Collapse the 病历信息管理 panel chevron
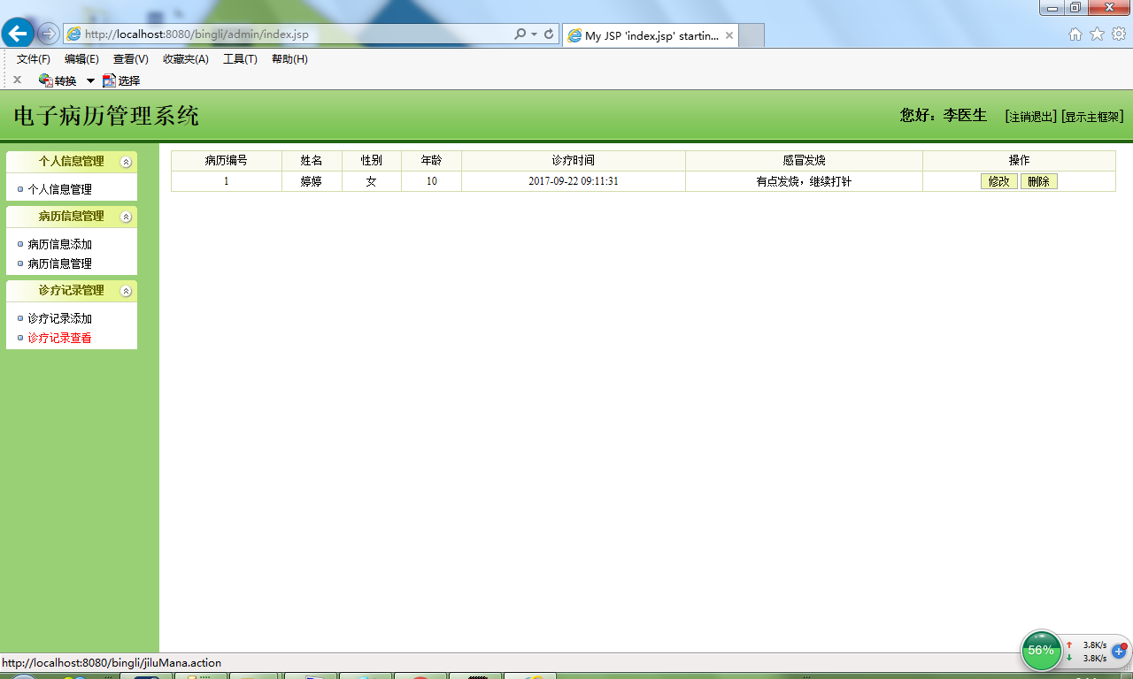 126,217
